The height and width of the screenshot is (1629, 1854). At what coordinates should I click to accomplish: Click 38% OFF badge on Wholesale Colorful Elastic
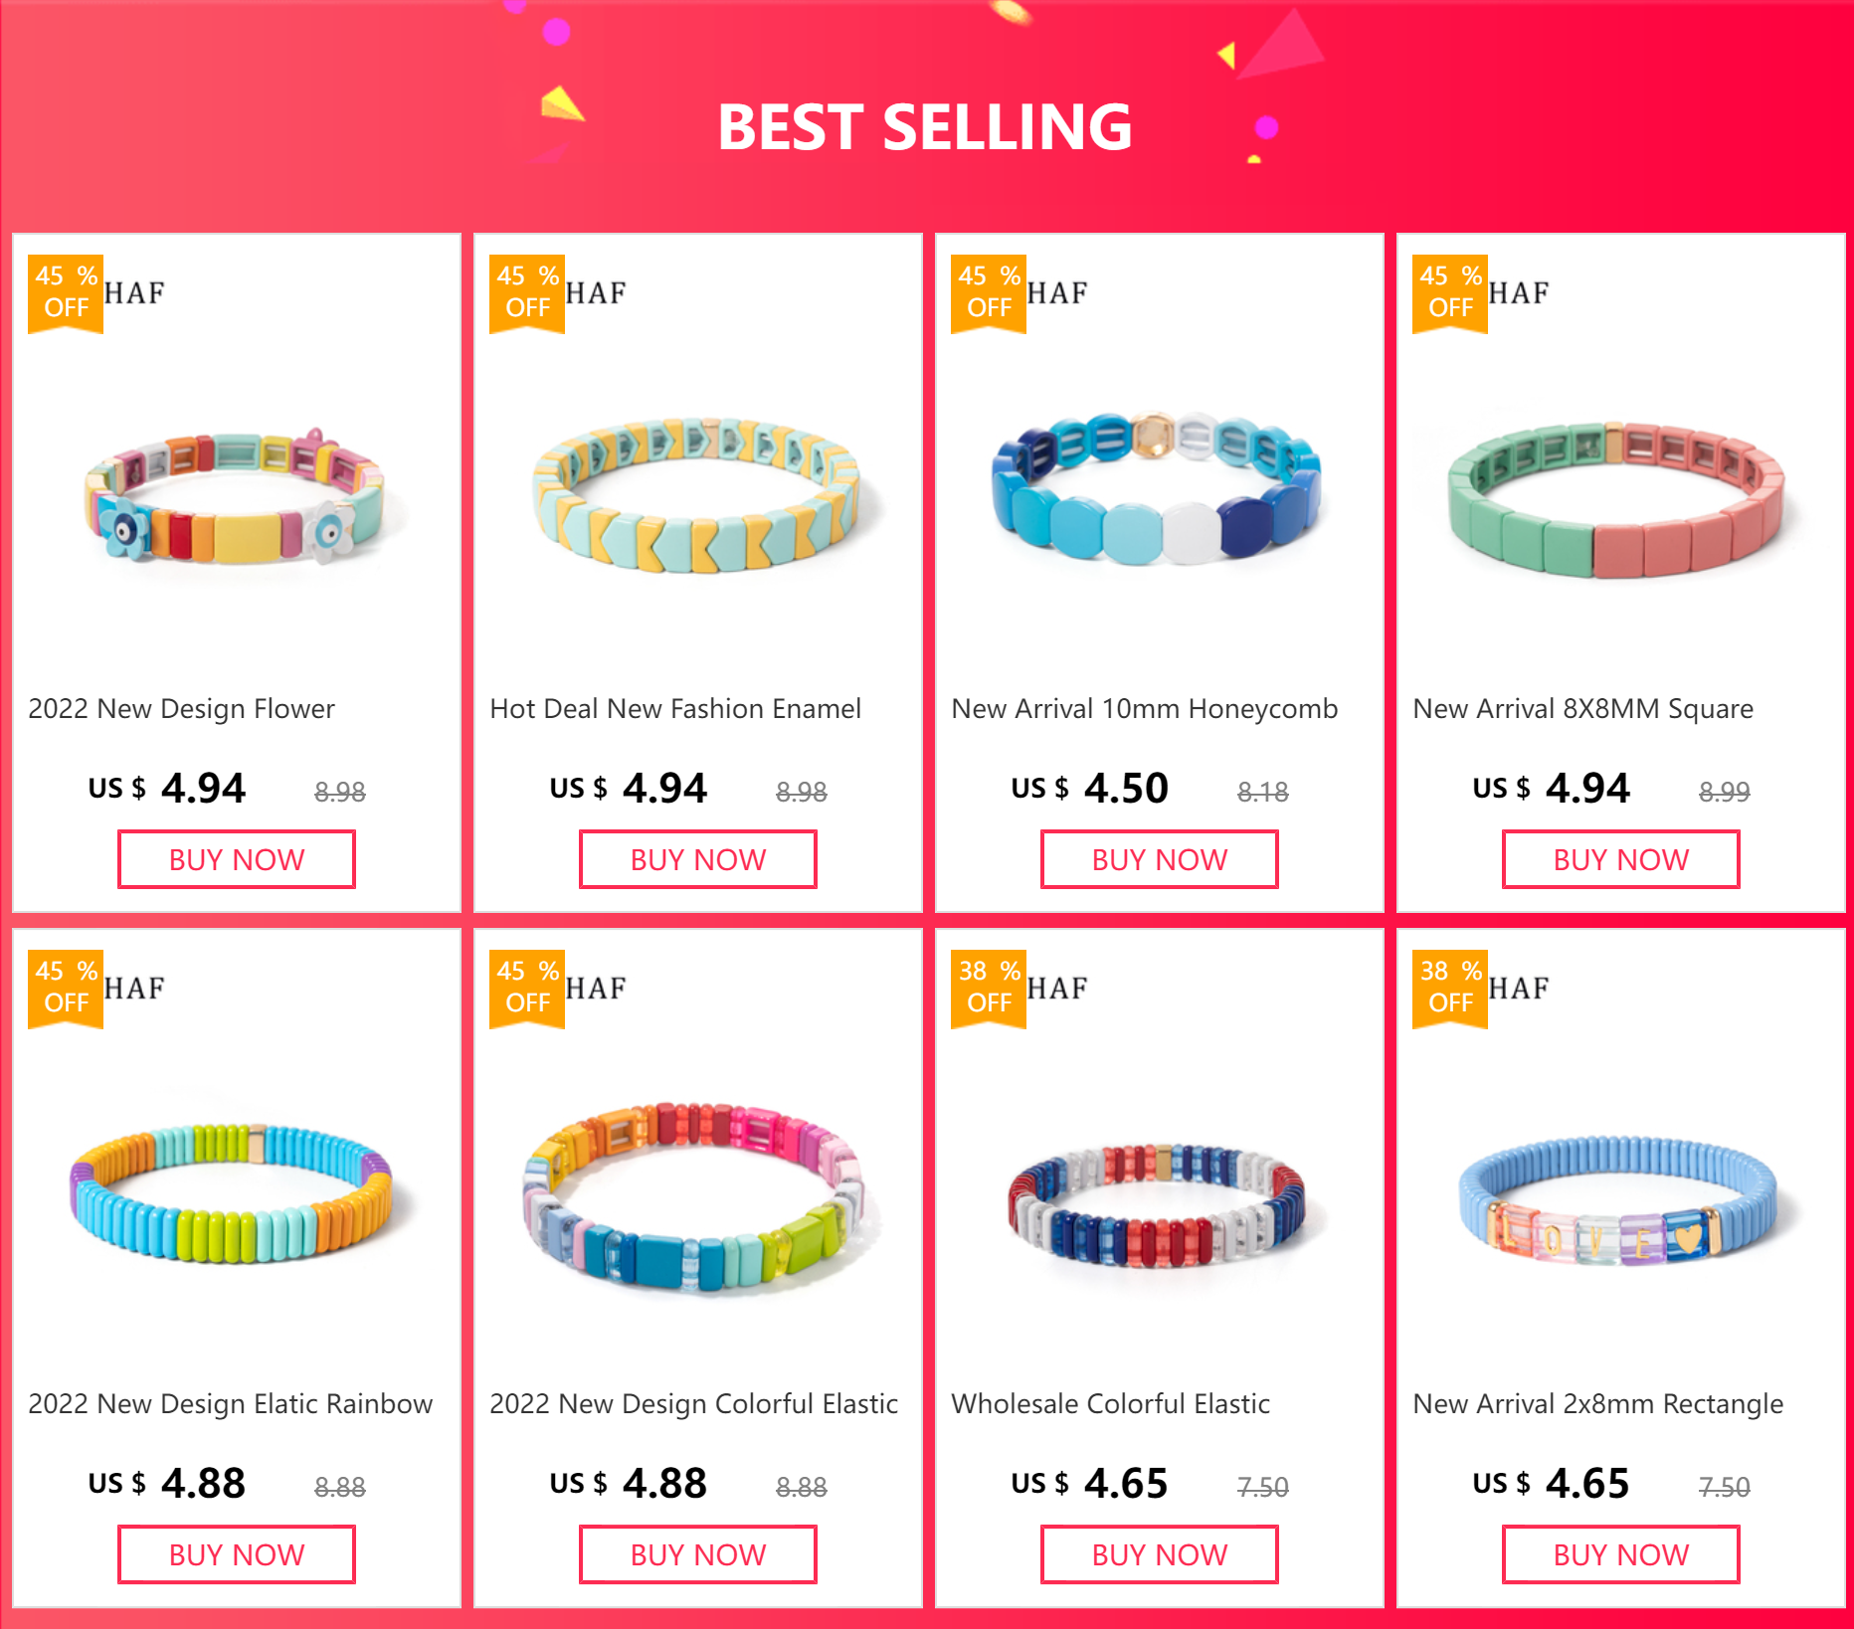(x=989, y=988)
